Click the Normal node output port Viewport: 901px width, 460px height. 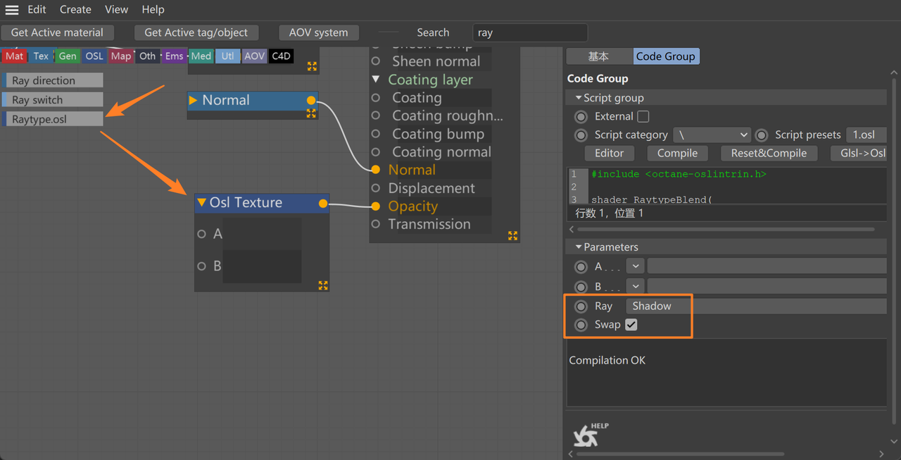click(311, 101)
